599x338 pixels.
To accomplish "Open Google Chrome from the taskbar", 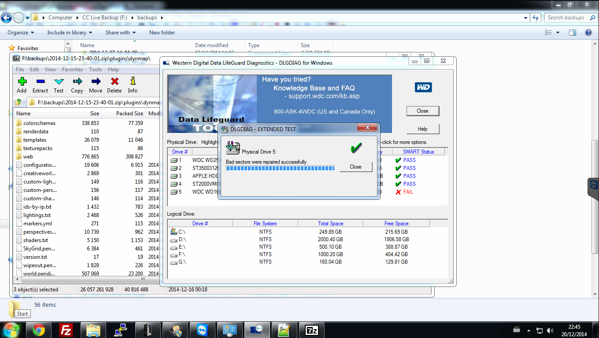I will (x=38, y=330).
